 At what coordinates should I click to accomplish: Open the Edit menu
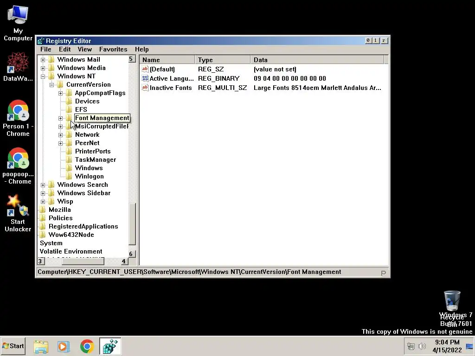pyautogui.click(x=64, y=49)
